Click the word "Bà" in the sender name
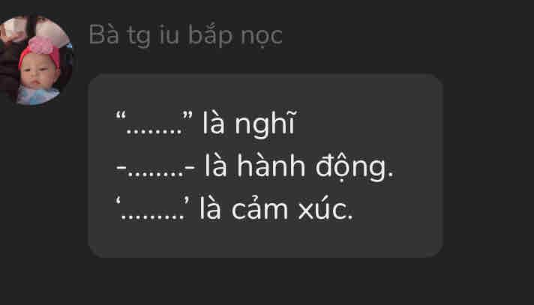 pos(103,34)
